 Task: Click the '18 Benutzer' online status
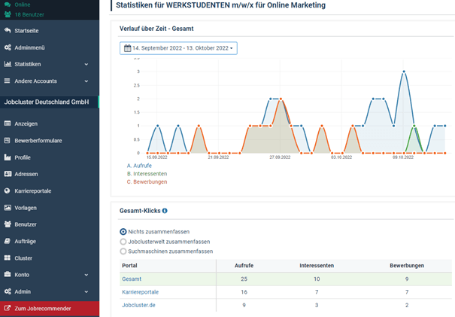click(x=30, y=13)
